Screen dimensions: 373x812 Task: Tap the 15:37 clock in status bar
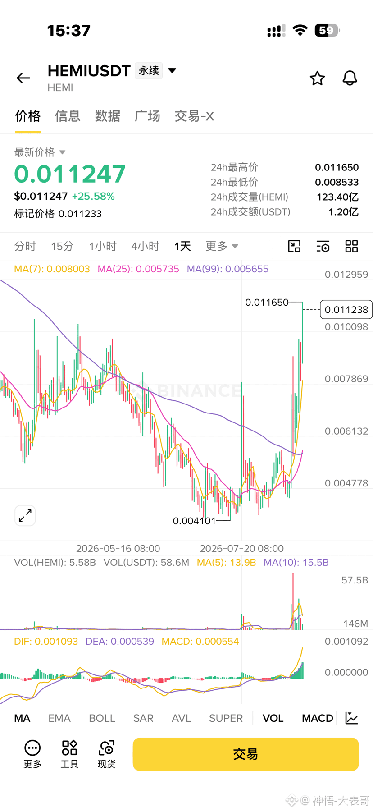pos(69,31)
